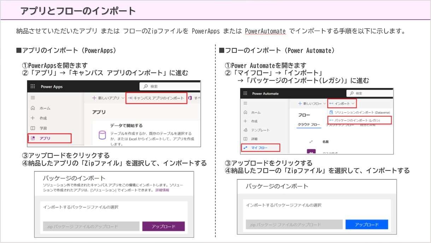Click the Power Apps title in header
The image size is (431, 243).
pos(52,86)
